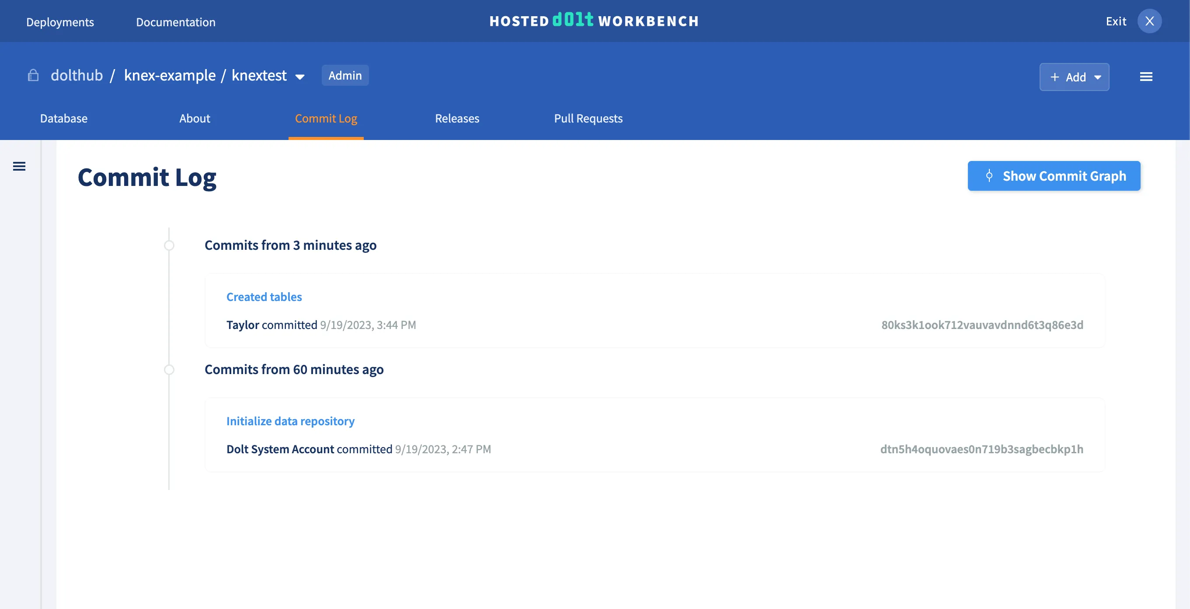Switch to the Releases tab
The width and height of the screenshot is (1190, 609).
pos(457,119)
